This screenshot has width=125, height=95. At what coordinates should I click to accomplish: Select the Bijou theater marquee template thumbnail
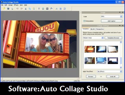pos(90,49)
